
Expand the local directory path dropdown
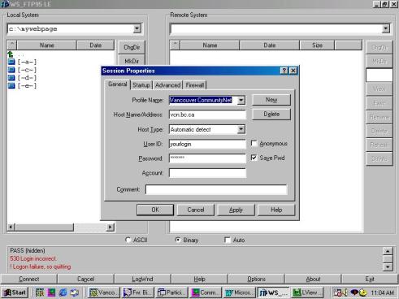click(137, 28)
